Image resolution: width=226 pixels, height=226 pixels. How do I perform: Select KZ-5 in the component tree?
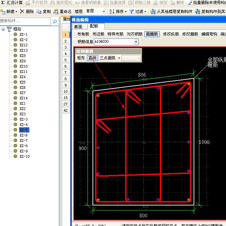(x=24, y=130)
